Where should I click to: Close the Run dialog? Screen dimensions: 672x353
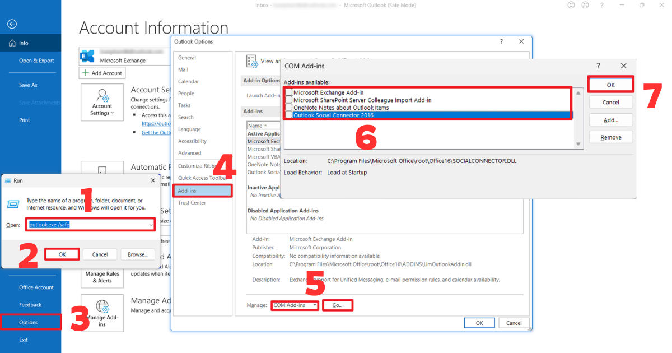tap(153, 180)
